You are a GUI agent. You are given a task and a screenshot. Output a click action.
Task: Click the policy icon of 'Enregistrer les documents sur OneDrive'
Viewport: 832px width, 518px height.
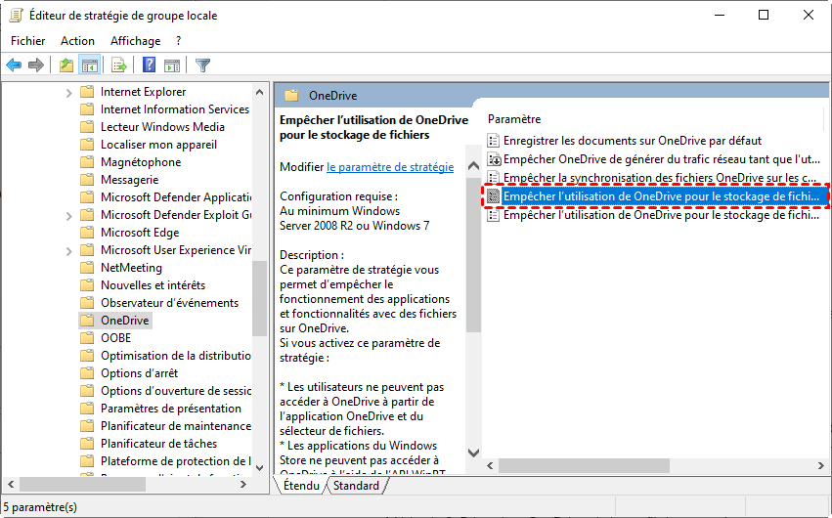pos(494,141)
